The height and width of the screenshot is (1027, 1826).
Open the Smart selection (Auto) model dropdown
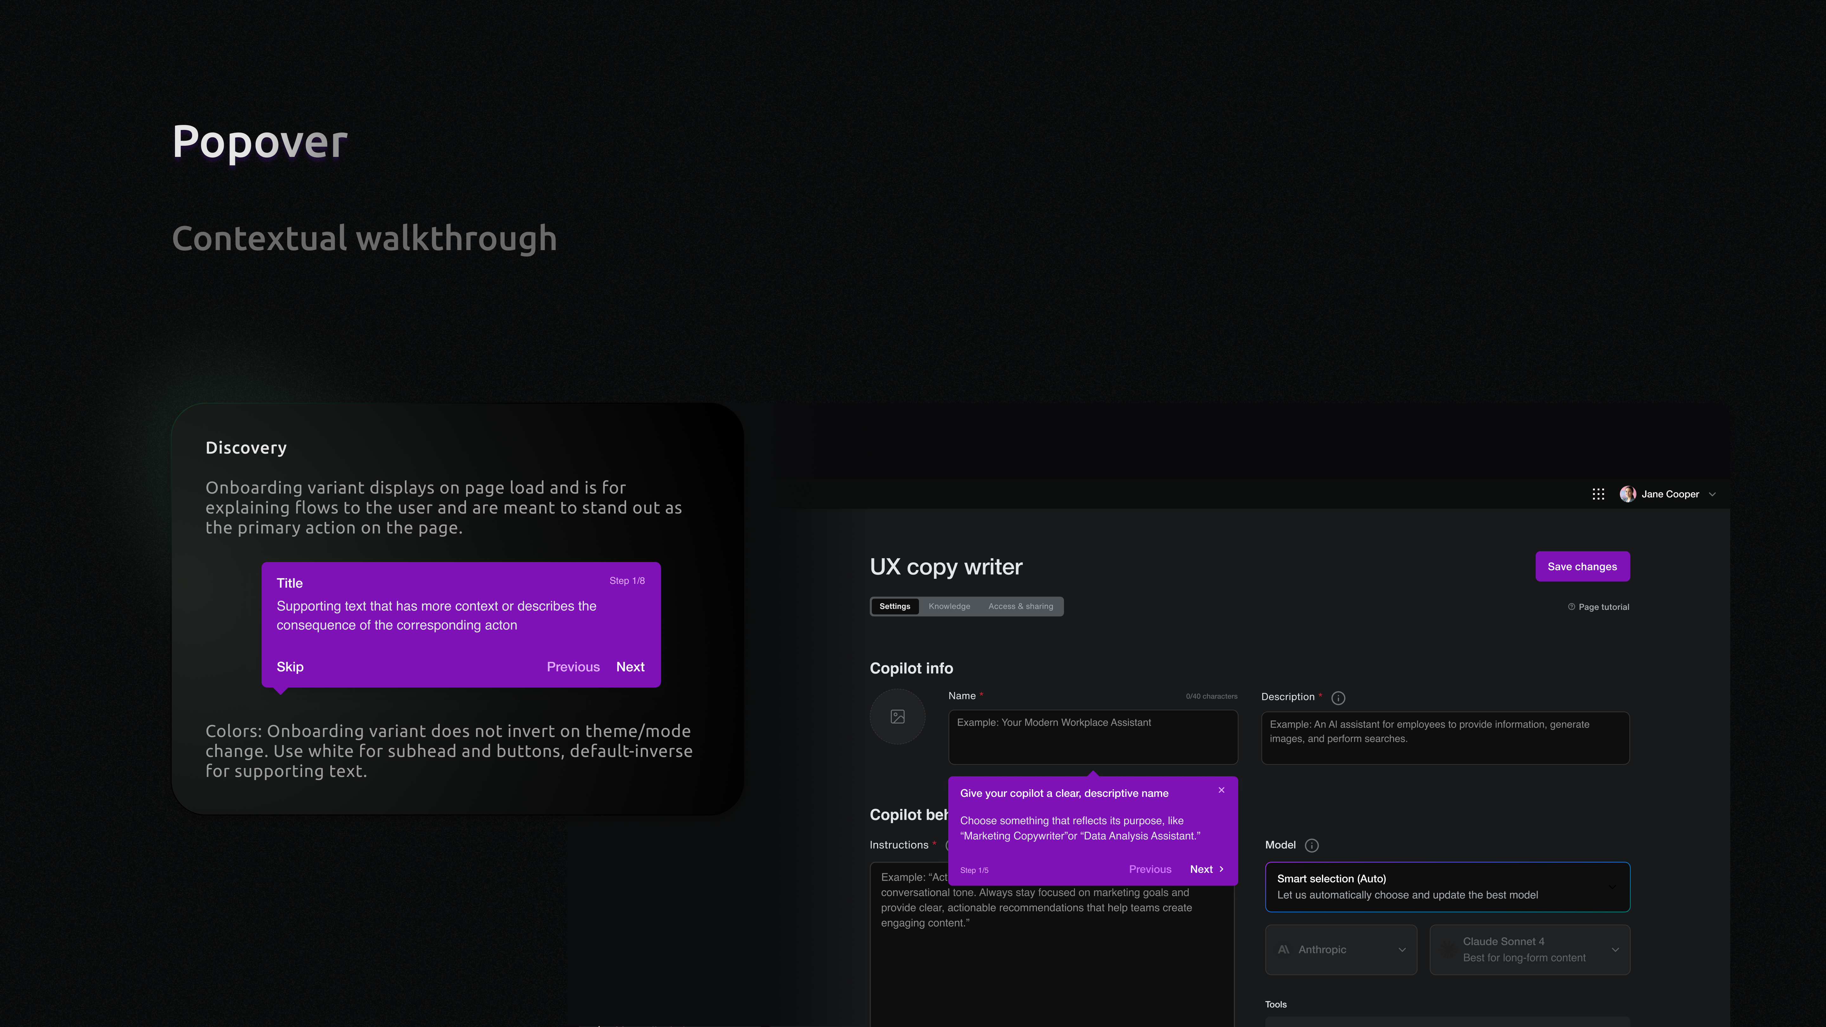point(1447,887)
